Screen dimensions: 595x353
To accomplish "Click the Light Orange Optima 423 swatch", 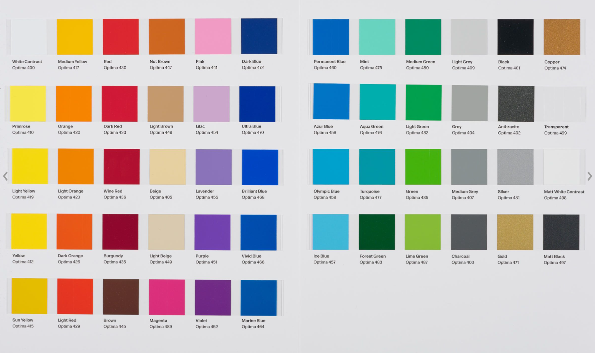I will click(x=76, y=167).
